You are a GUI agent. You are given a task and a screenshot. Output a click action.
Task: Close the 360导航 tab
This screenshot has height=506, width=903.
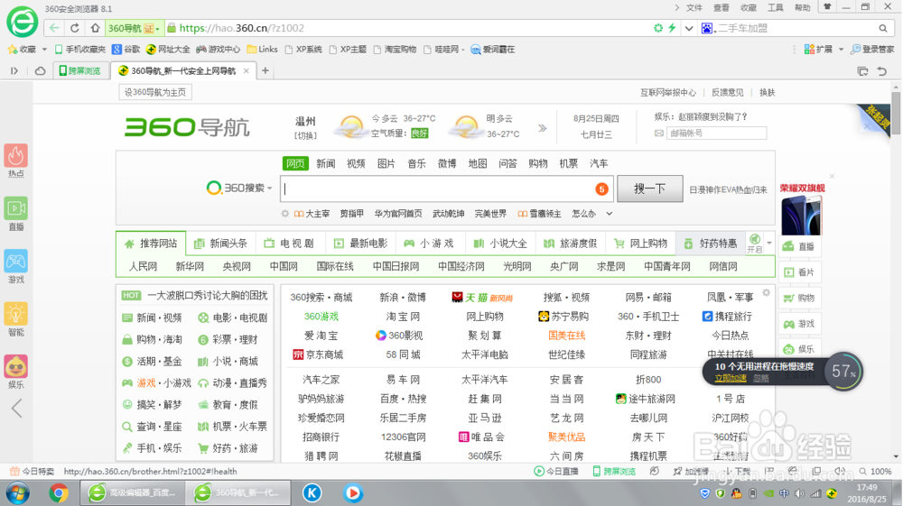tap(246, 70)
